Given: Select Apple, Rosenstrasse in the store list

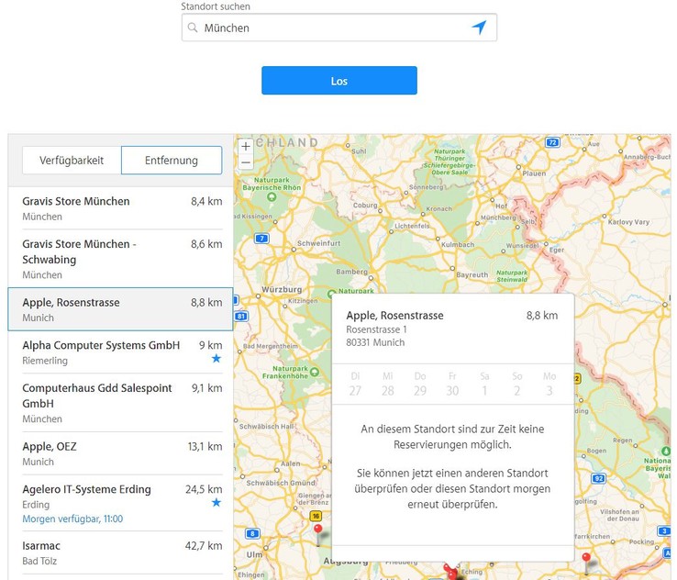Looking at the screenshot, I should [120, 309].
